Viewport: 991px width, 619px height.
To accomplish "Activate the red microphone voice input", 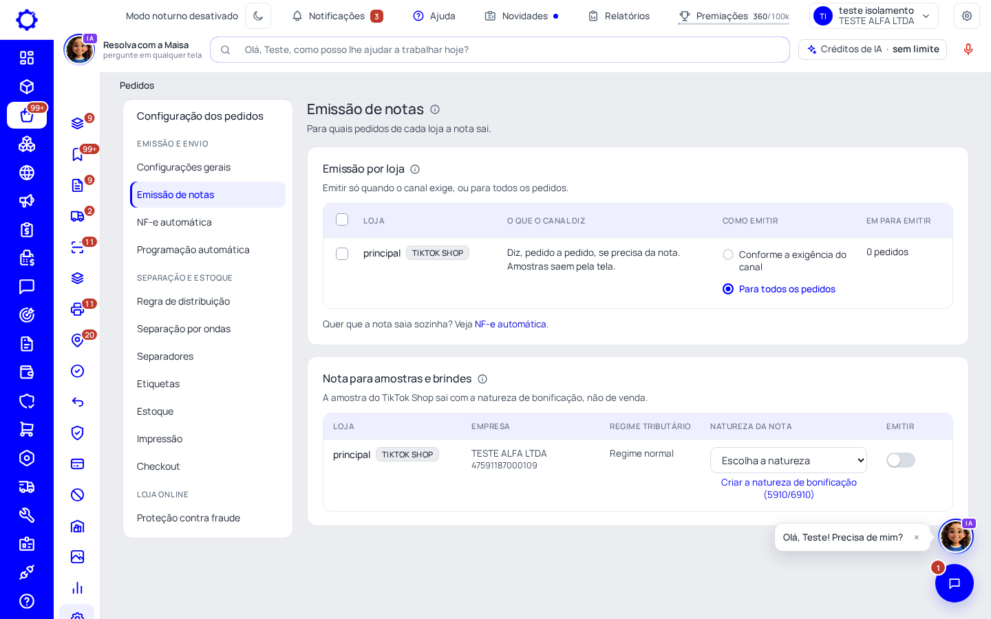I will [968, 50].
